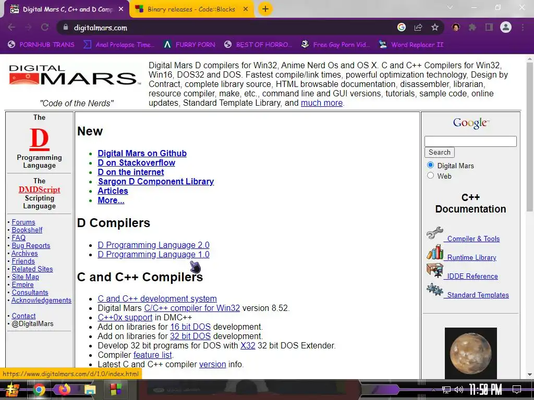This screenshot has height=400, width=534.
Task: Open the Contact link
Action: point(23,316)
